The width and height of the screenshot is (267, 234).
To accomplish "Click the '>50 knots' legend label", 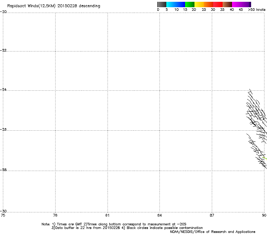I will pos(257,10).
